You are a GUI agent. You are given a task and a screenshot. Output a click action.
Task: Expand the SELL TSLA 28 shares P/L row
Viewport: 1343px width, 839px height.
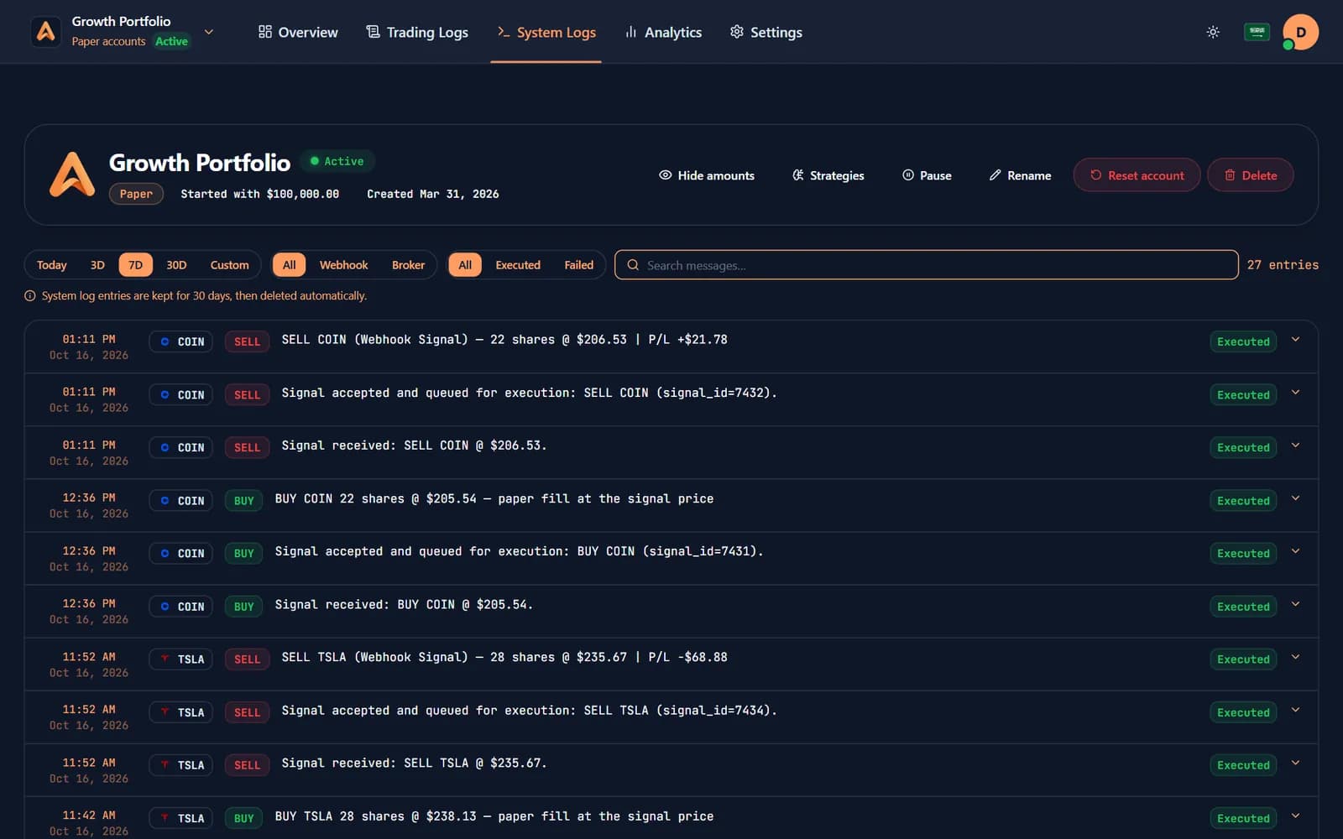1295,657
